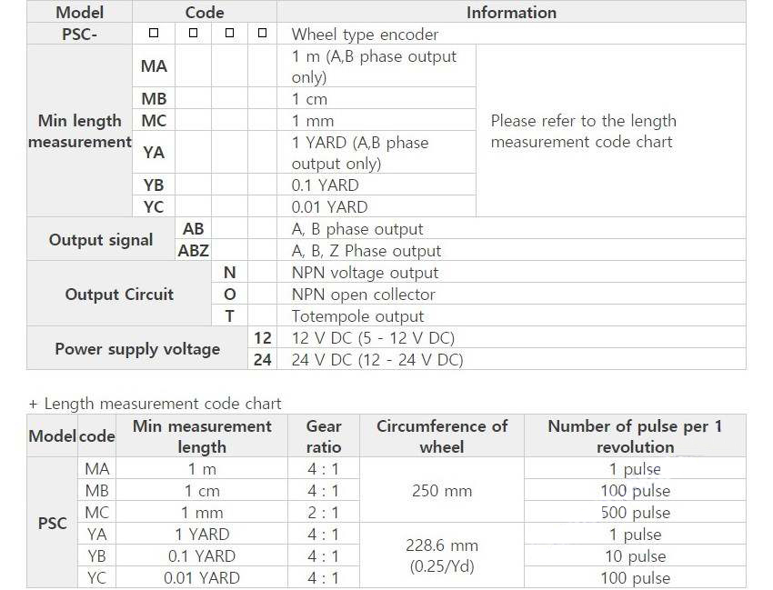Screen dimensions: 773x590
Task: Select the '24 V DC (12 - 24 V DC)' cell
Action: pyautogui.click(x=376, y=360)
